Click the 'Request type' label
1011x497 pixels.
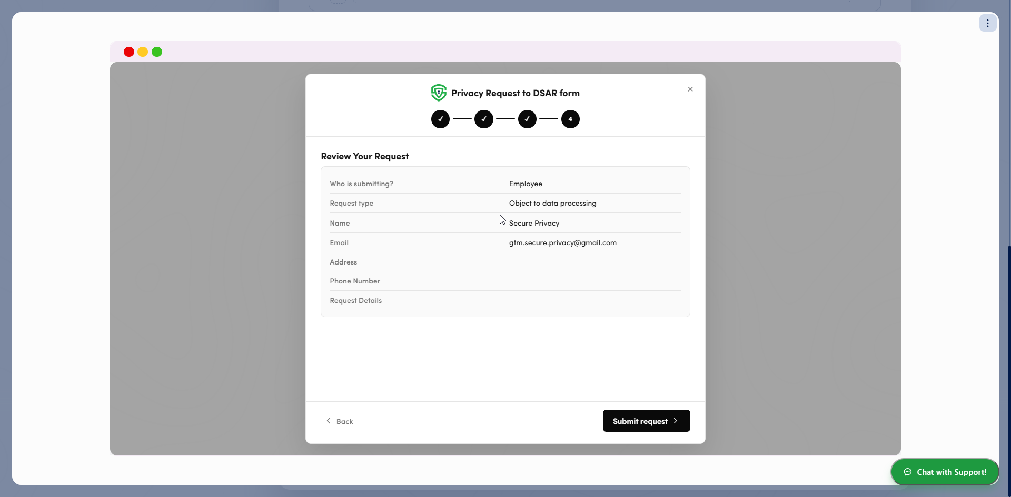pyautogui.click(x=352, y=203)
